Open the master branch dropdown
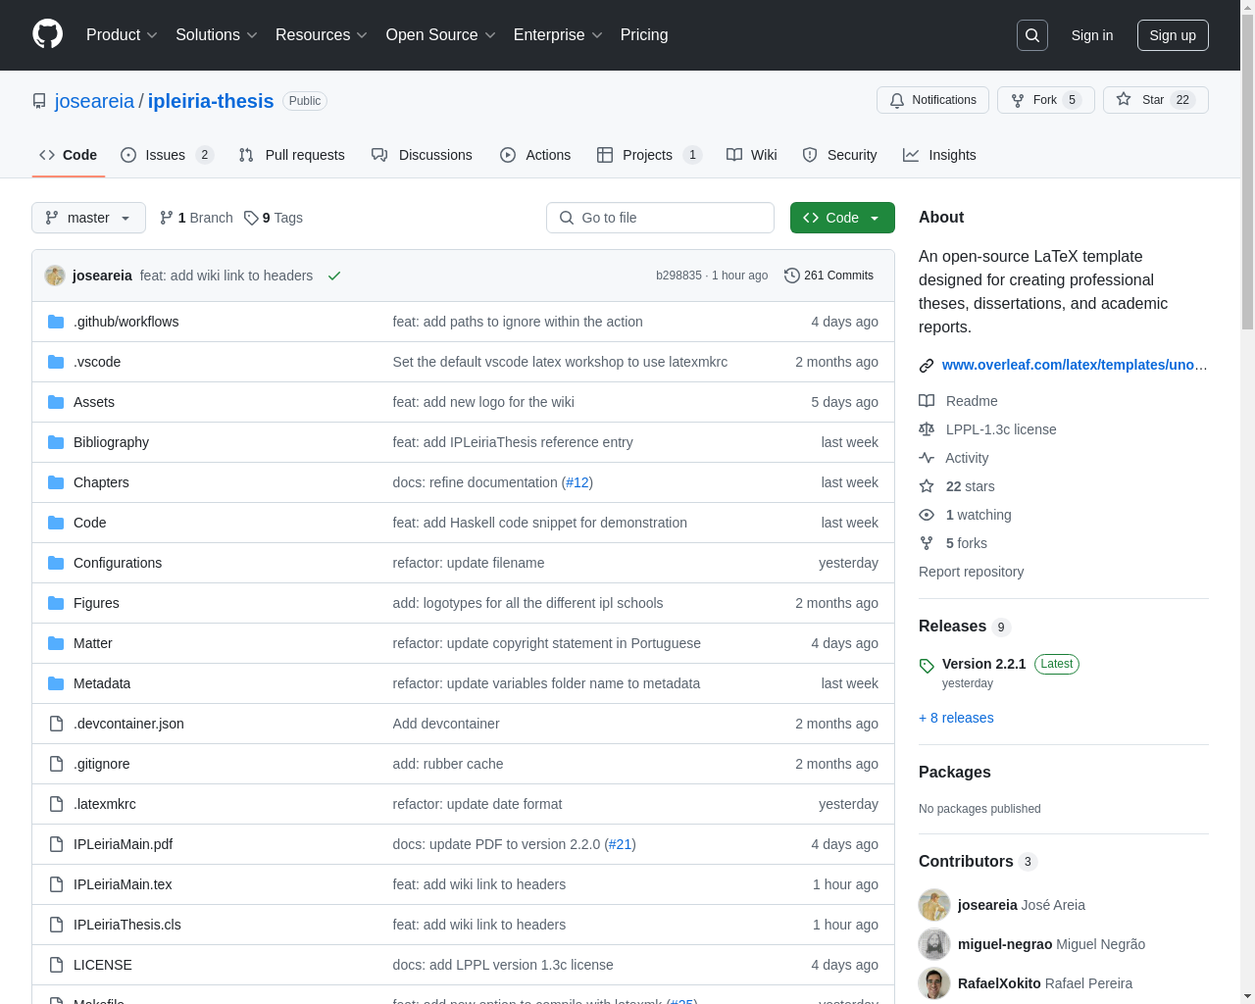 pos(88,218)
